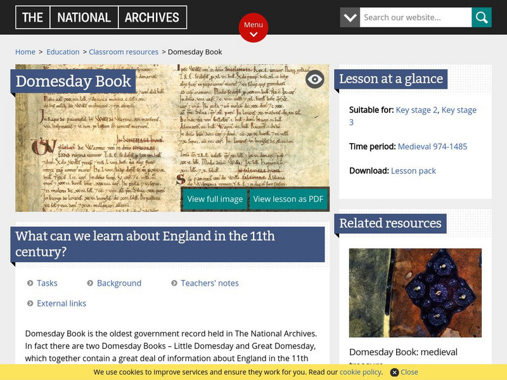
Task: Go to Home breadcrumb
Action: coord(25,52)
